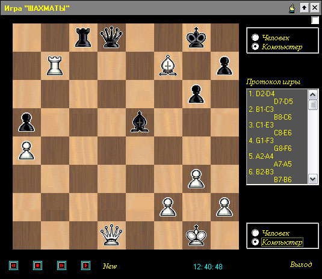Click the hand icon in the title bar
Viewport: 322px width, 279px height.
pos(292,8)
